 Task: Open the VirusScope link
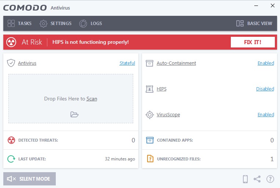click(168, 114)
